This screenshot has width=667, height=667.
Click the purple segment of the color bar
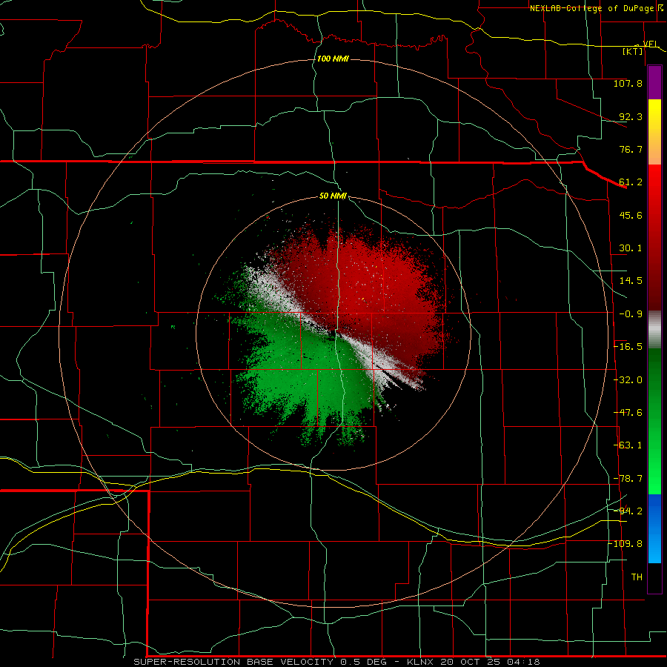pyautogui.click(x=654, y=82)
